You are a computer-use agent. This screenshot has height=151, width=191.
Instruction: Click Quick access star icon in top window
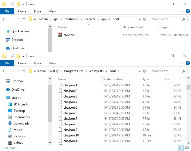8,31
